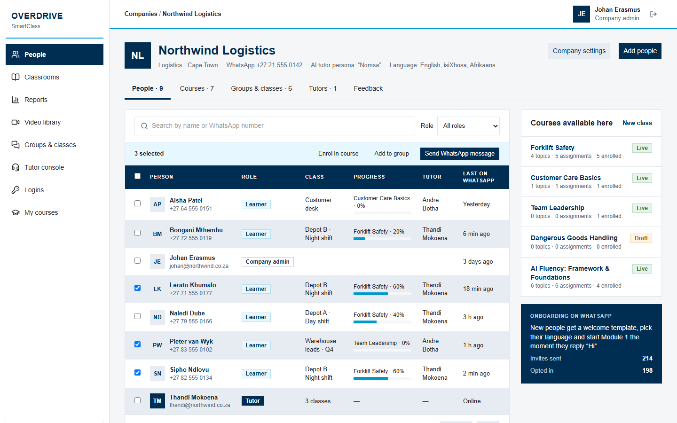Viewport: 677px width, 423px height.
Task: Uncheck Sipho Ndlovu's checkbox
Action: pyautogui.click(x=138, y=373)
